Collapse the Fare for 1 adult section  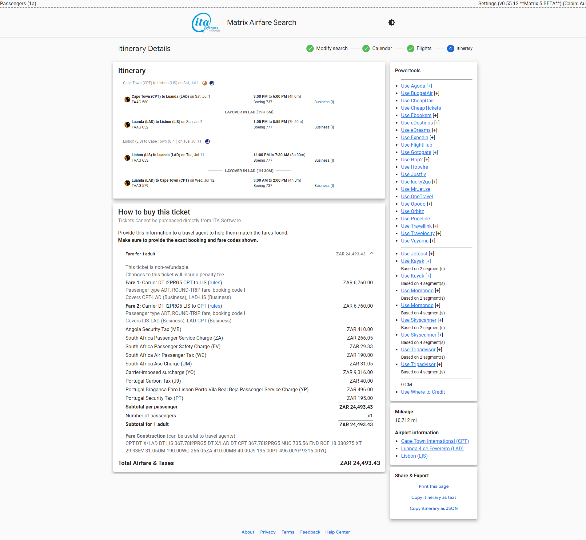(372, 254)
